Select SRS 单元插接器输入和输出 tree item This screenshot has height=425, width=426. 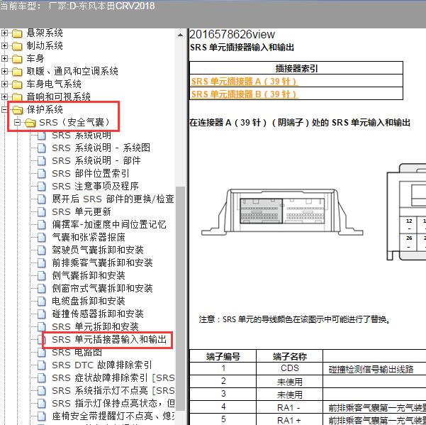[109, 340]
